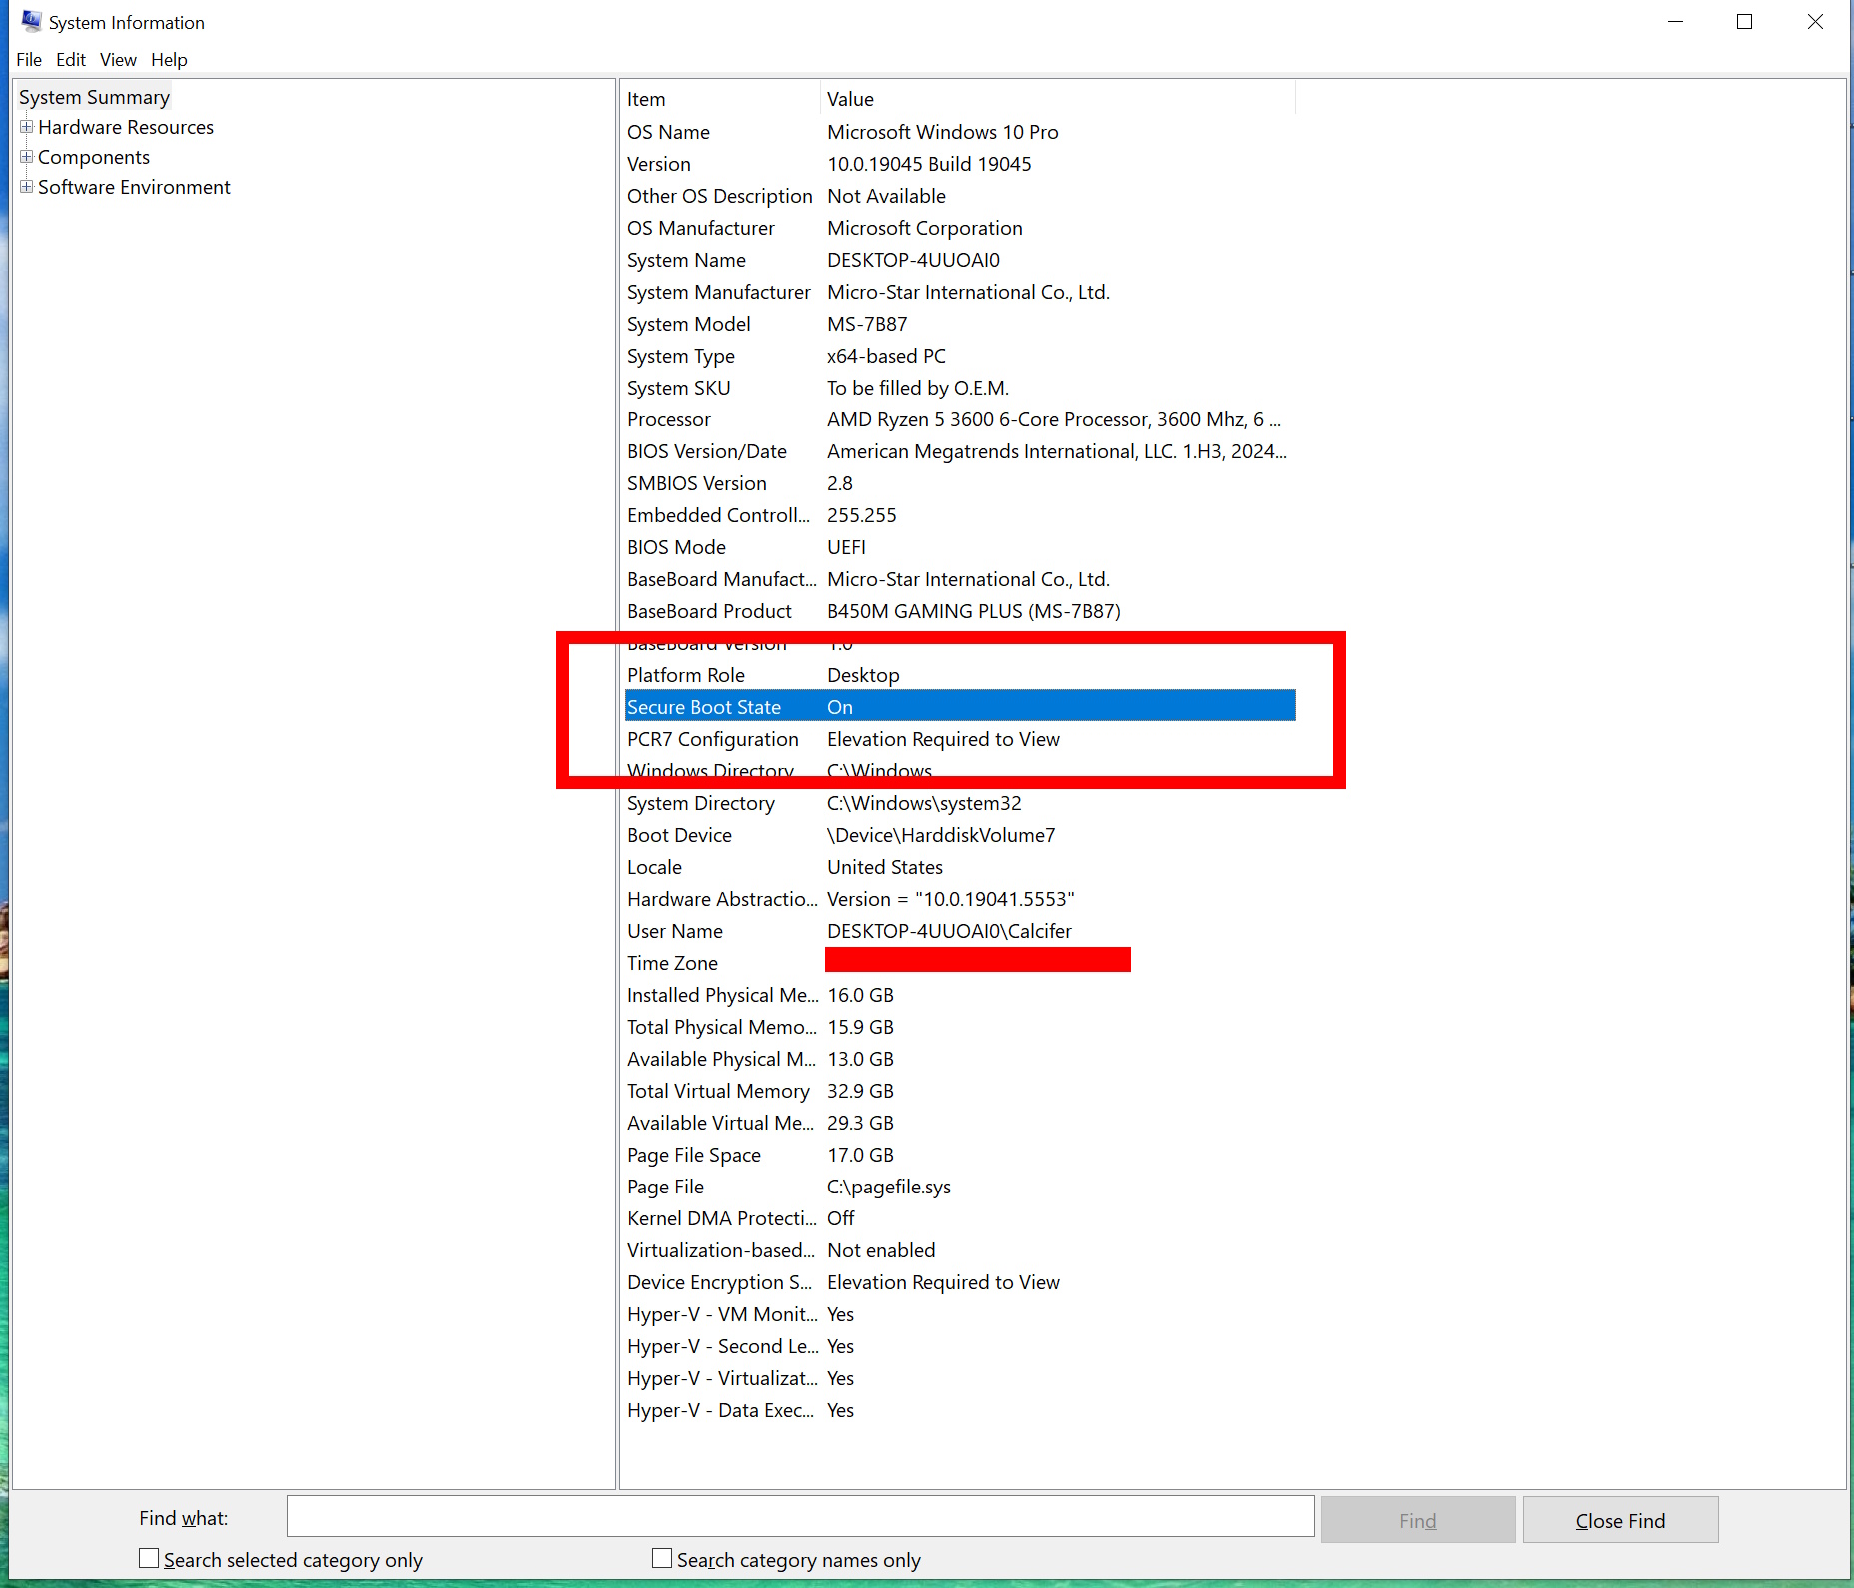Select Components tree item
Image resolution: width=1854 pixels, height=1588 pixels.
coord(94,157)
